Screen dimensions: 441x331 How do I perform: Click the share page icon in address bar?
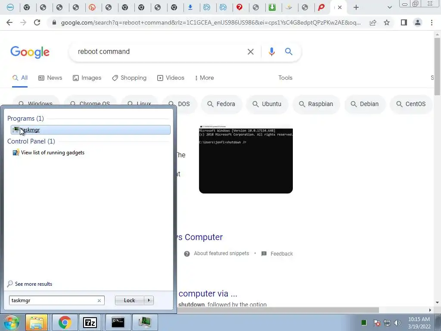coord(373,22)
